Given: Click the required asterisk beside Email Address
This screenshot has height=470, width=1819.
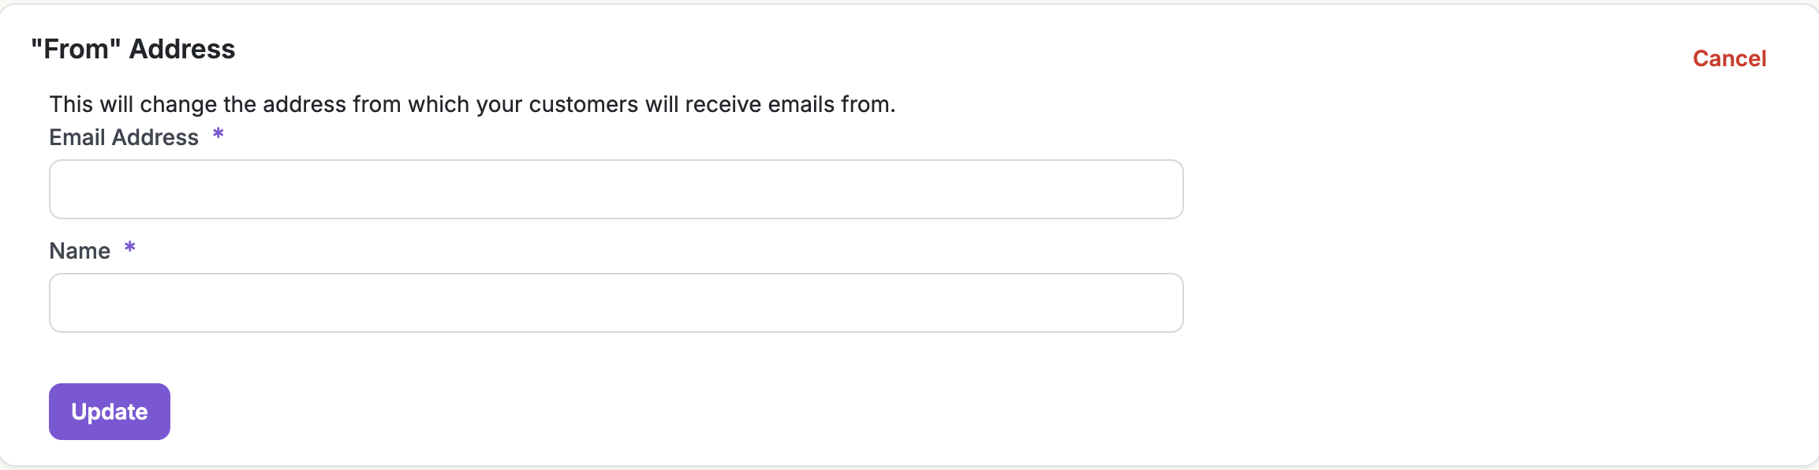Looking at the screenshot, I should pos(219,135).
